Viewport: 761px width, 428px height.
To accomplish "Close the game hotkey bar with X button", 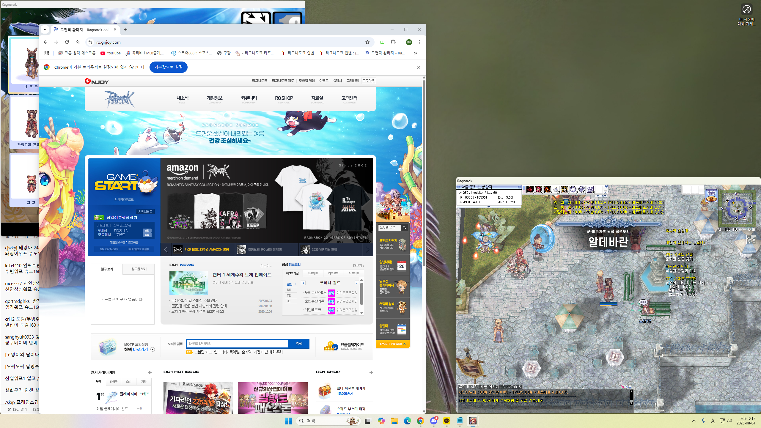I will 606,186.
